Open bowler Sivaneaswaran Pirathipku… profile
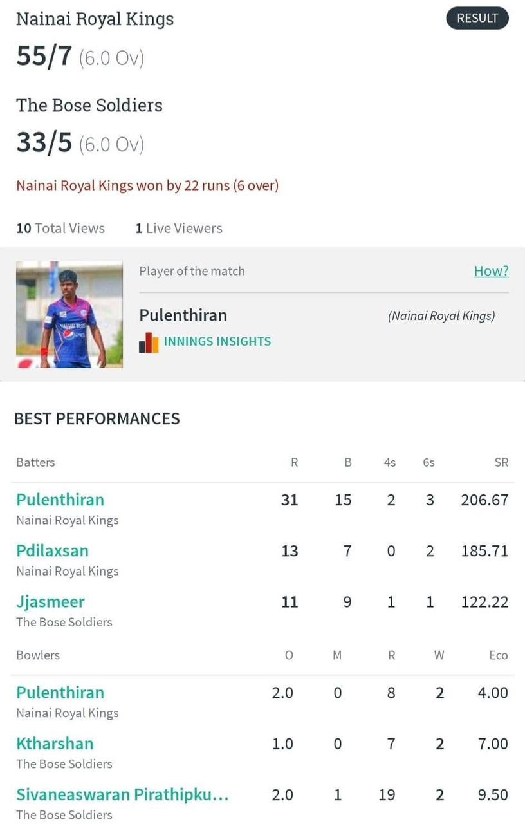Screen dimensions: 525x824 [x=122, y=794]
